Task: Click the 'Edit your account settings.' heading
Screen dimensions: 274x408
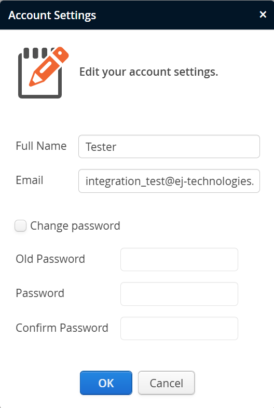Action: click(x=148, y=72)
